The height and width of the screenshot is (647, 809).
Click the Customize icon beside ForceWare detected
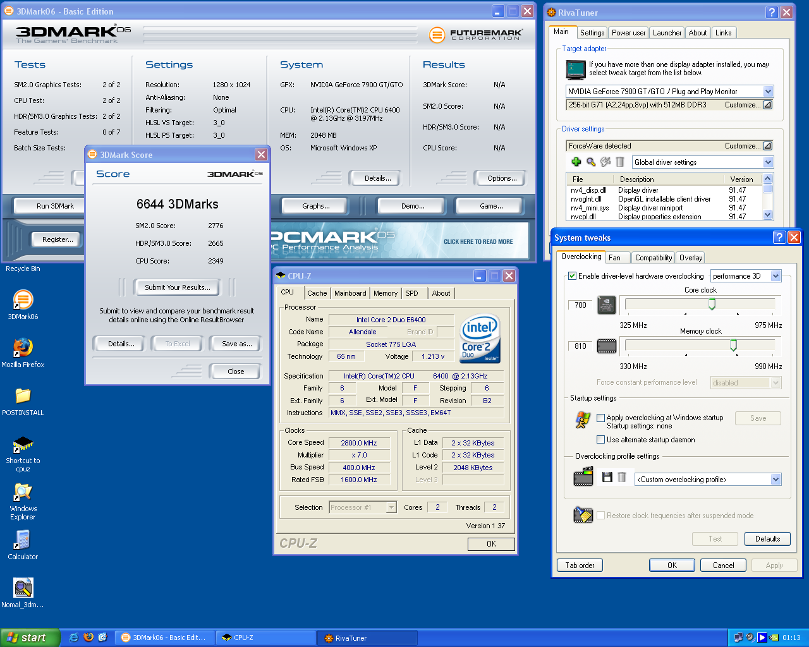click(767, 145)
